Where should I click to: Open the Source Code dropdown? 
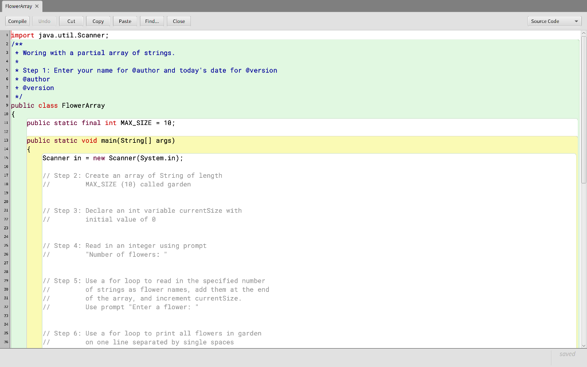(554, 21)
